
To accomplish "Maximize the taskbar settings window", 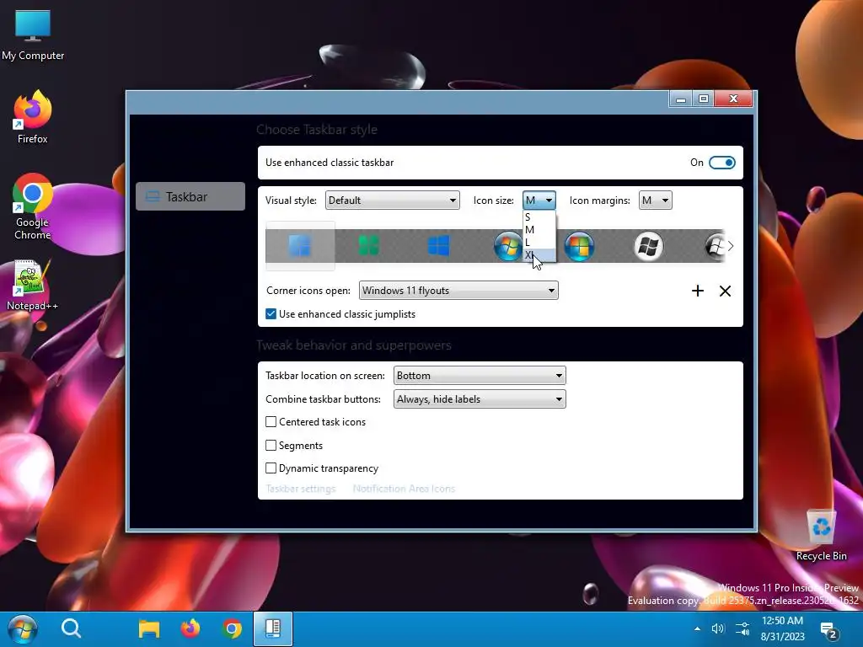I will click(704, 99).
